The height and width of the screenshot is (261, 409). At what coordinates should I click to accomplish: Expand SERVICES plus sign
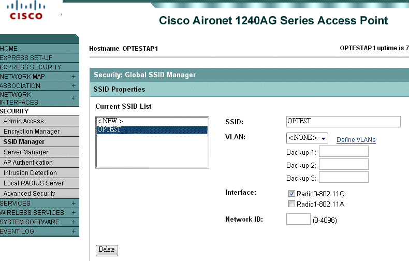pos(74,204)
